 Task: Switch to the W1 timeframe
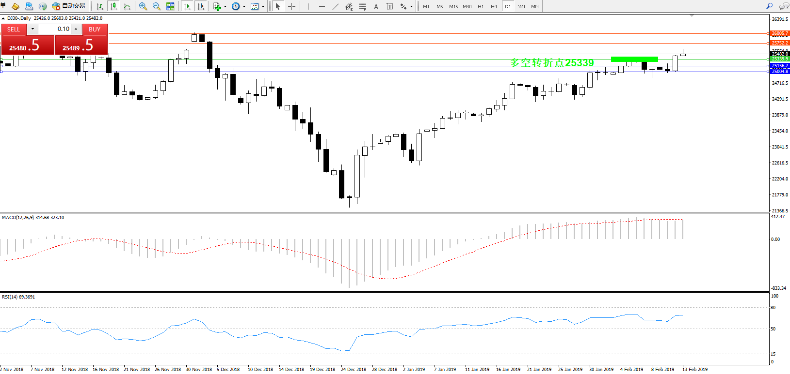click(521, 6)
